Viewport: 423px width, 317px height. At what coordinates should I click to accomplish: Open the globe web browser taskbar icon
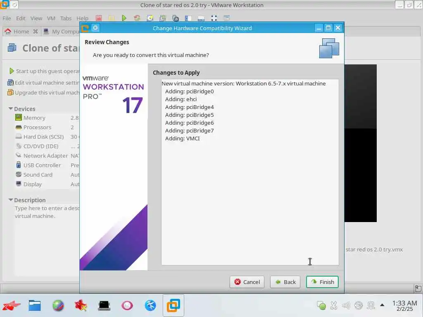pos(58,305)
